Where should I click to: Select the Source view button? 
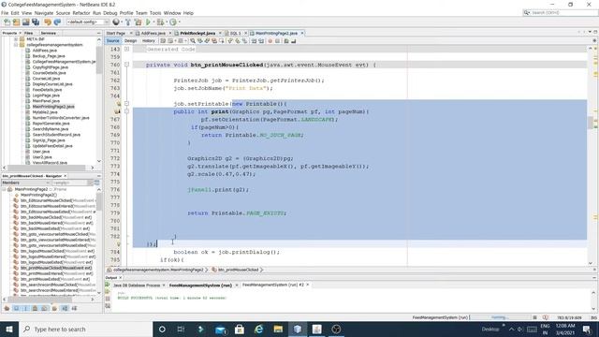click(x=112, y=41)
